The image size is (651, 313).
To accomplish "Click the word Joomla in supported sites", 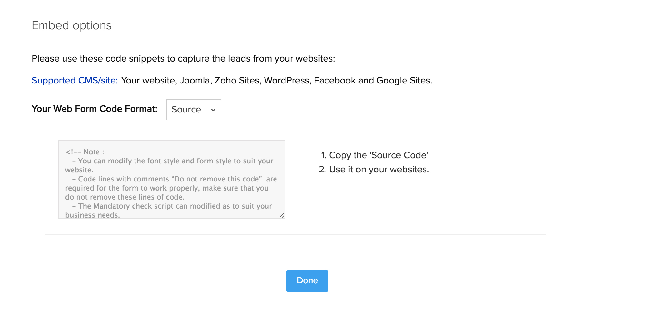I will click(x=195, y=80).
